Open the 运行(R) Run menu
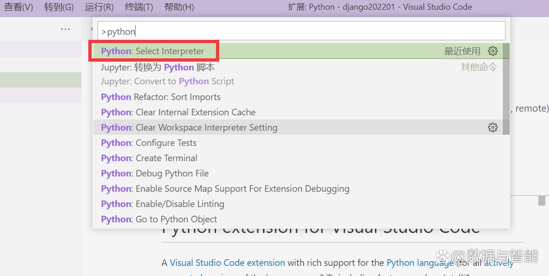Viewport: 549px width, 276px height. tap(99, 7)
